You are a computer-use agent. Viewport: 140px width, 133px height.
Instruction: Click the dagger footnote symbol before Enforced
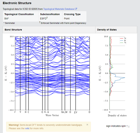coord(40,22)
